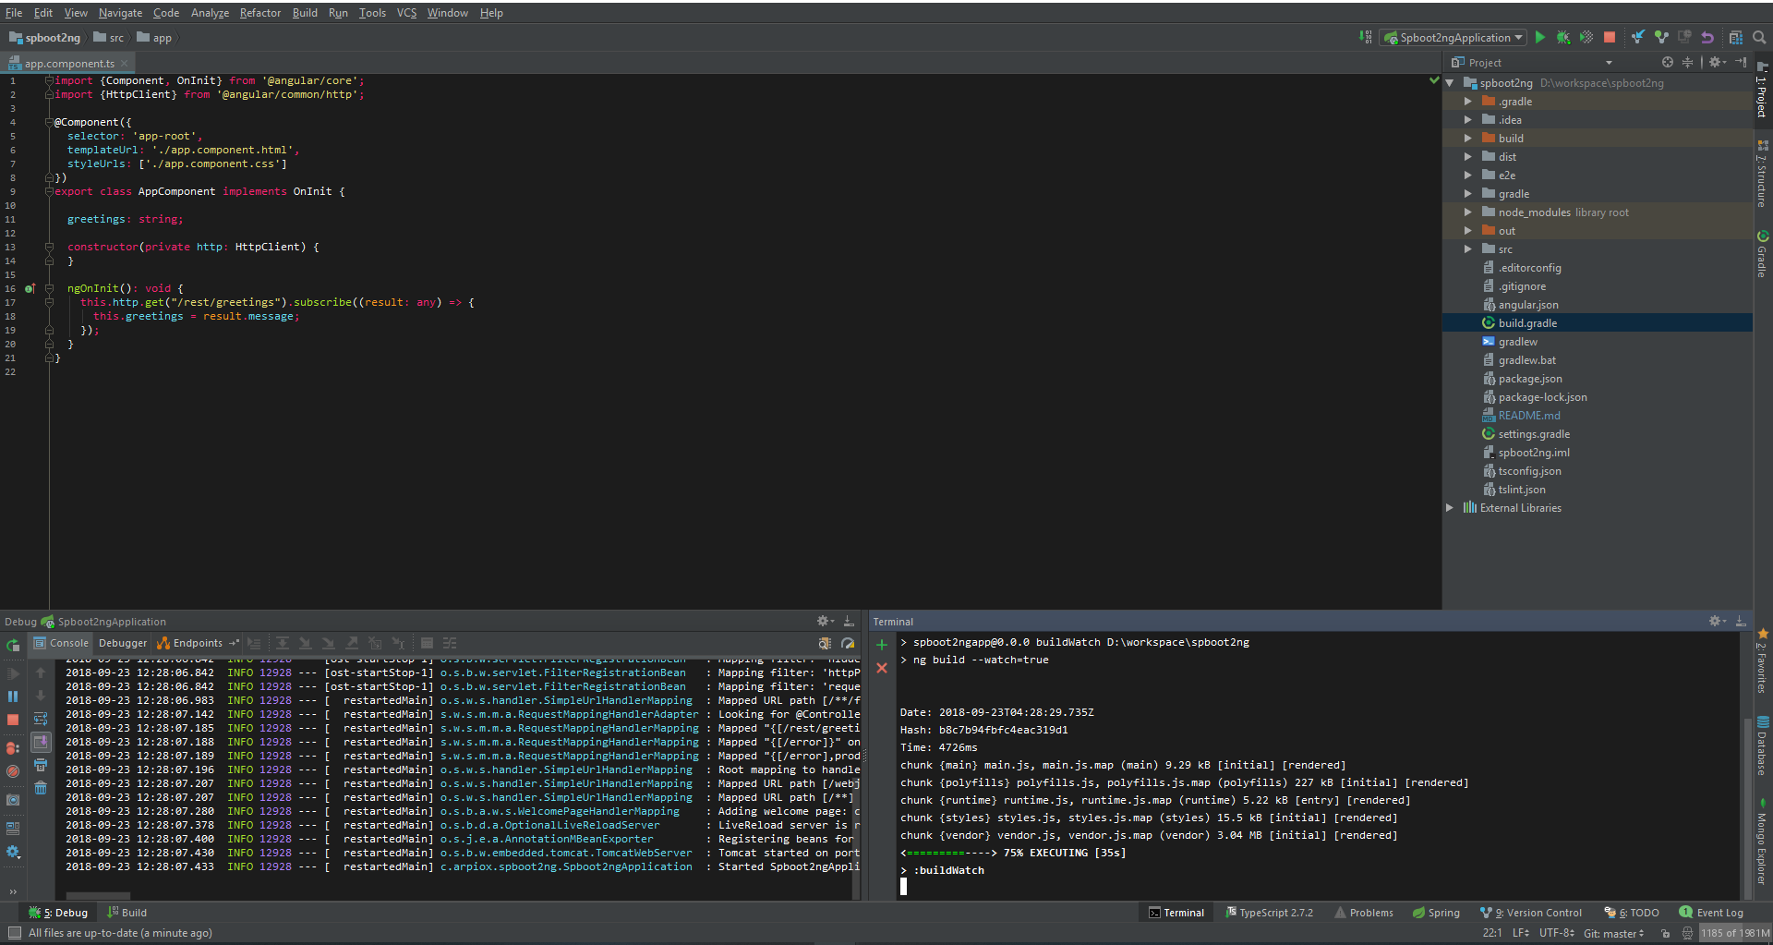Expand the .gradle folder
Viewport: 1773px width, 945px height.
coord(1467,102)
